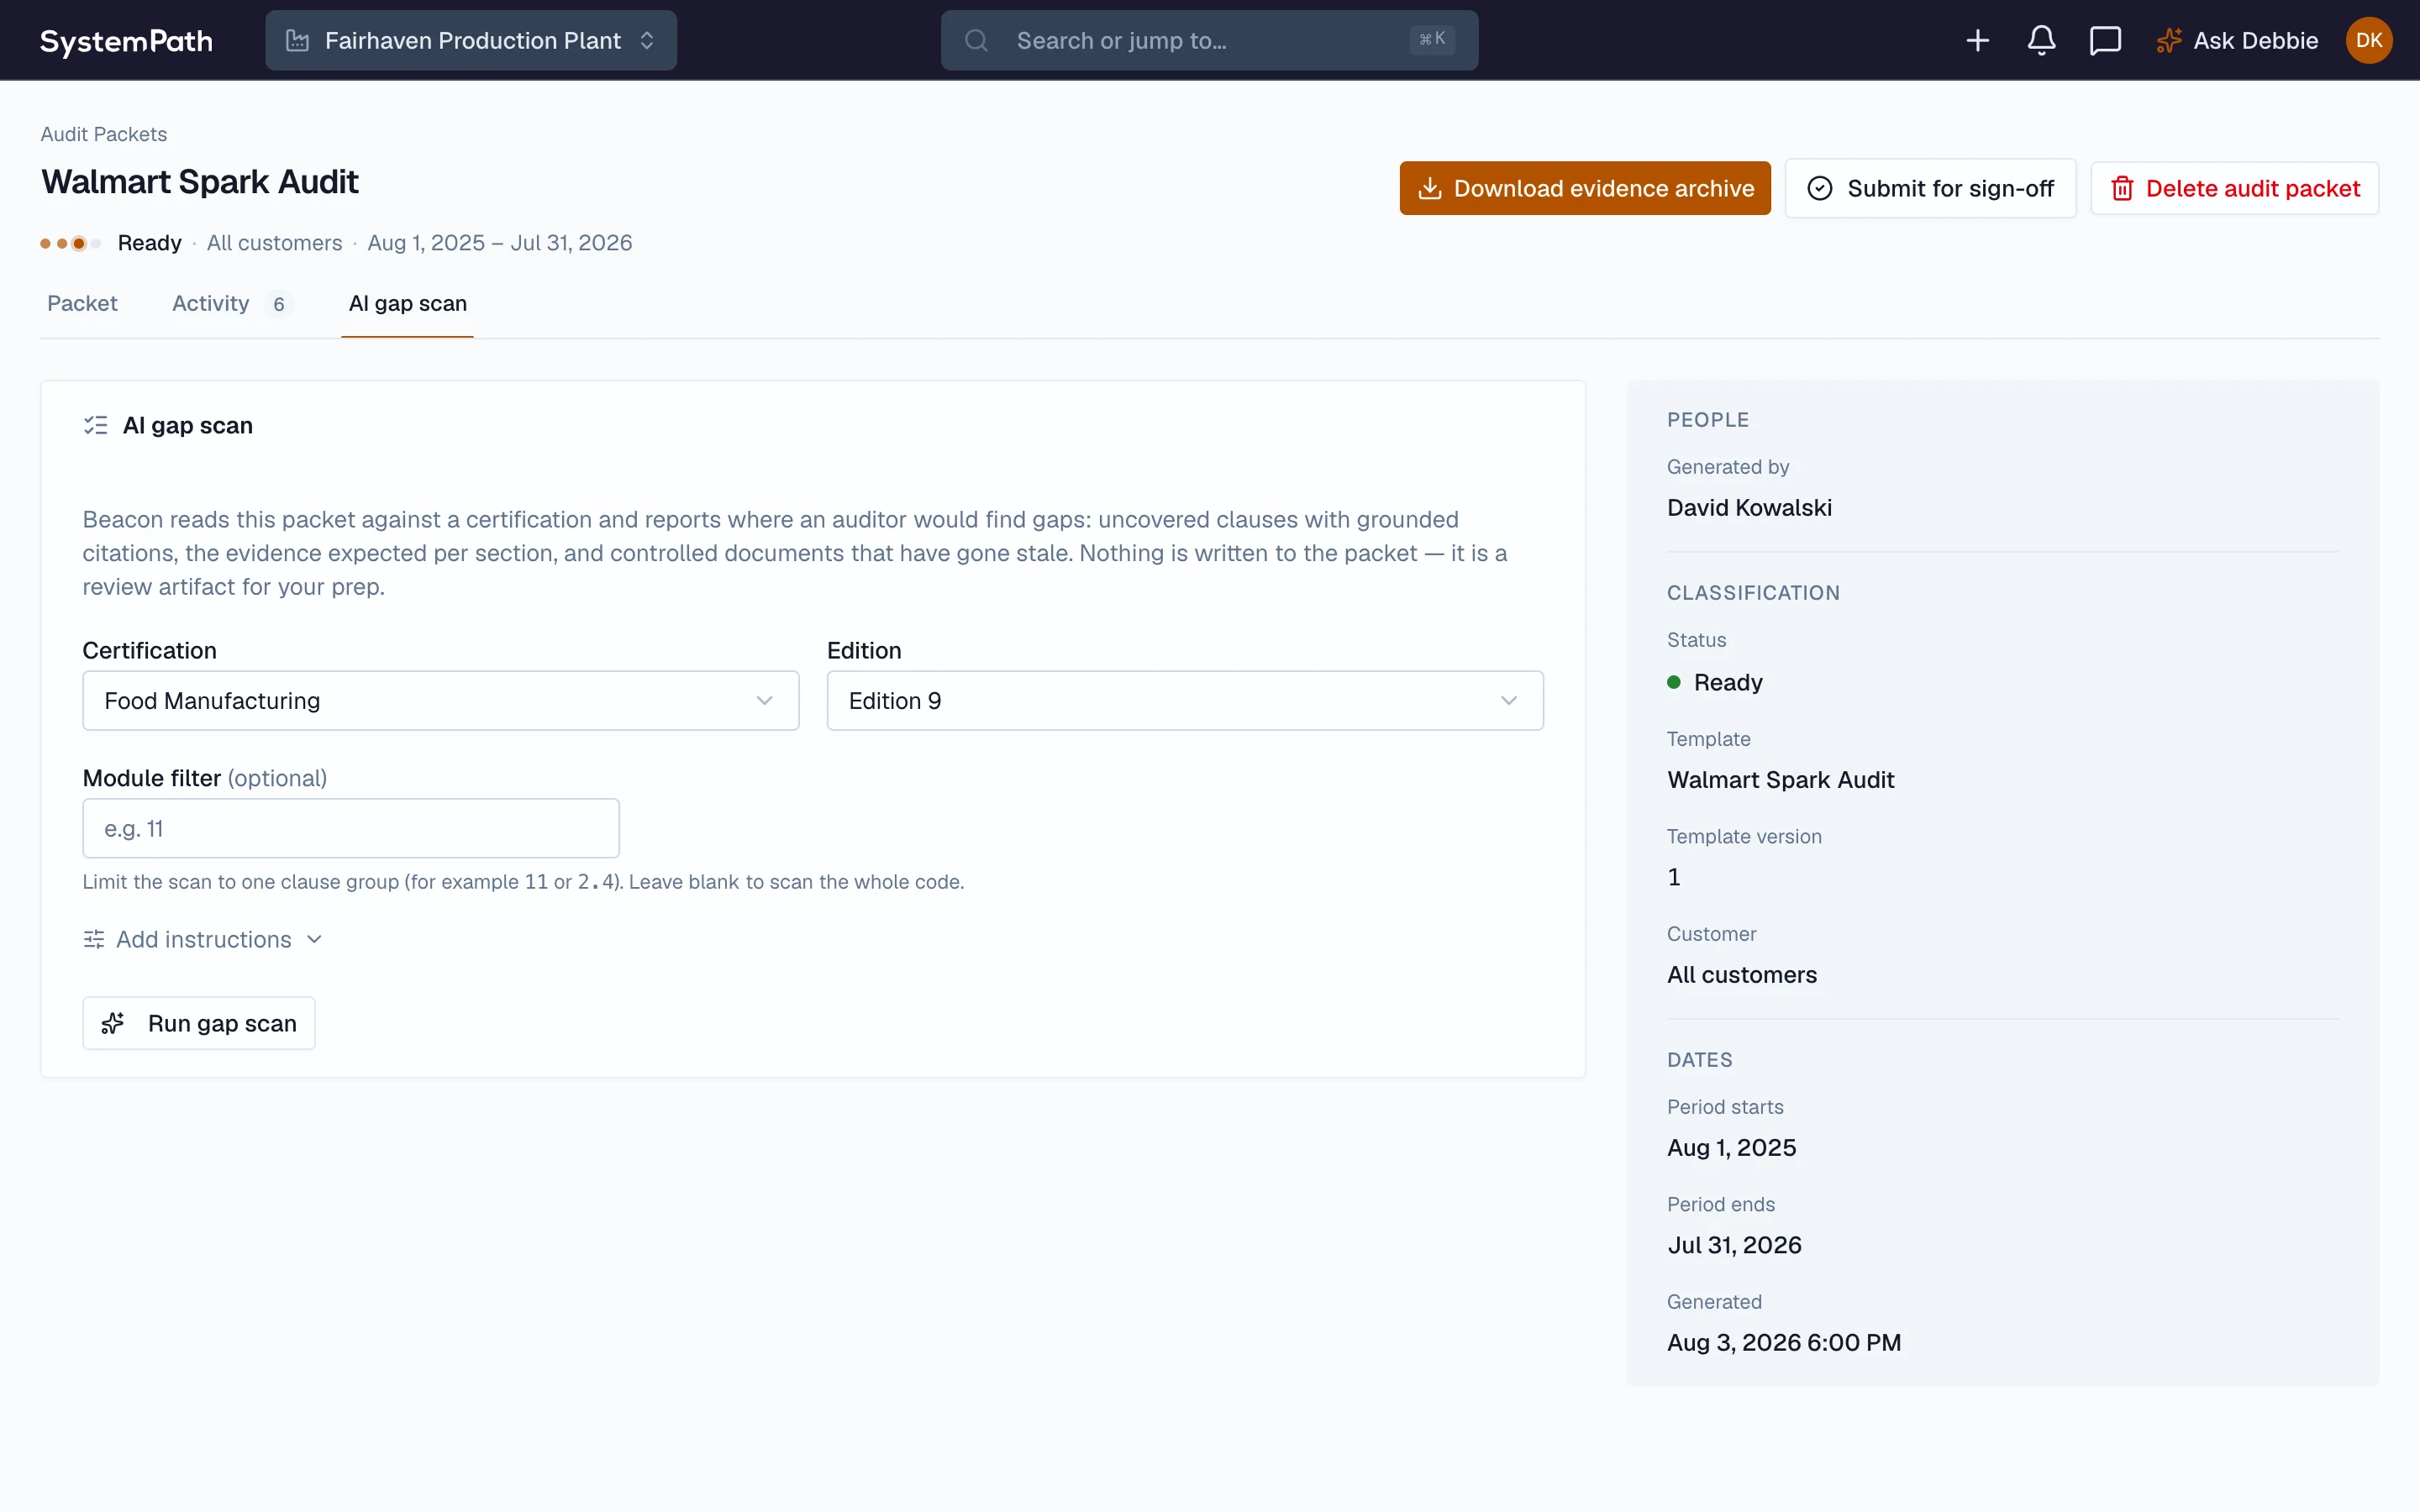Click the plant switcher up-down chevrons
The width and height of the screenshot is (2420, 1512).
(x=647, y=41)
